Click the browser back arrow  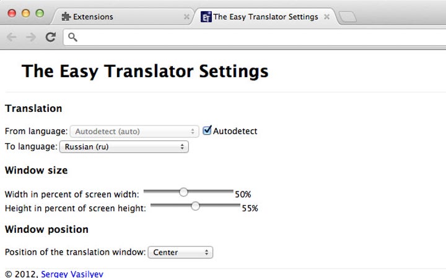[x=11, y=38]
